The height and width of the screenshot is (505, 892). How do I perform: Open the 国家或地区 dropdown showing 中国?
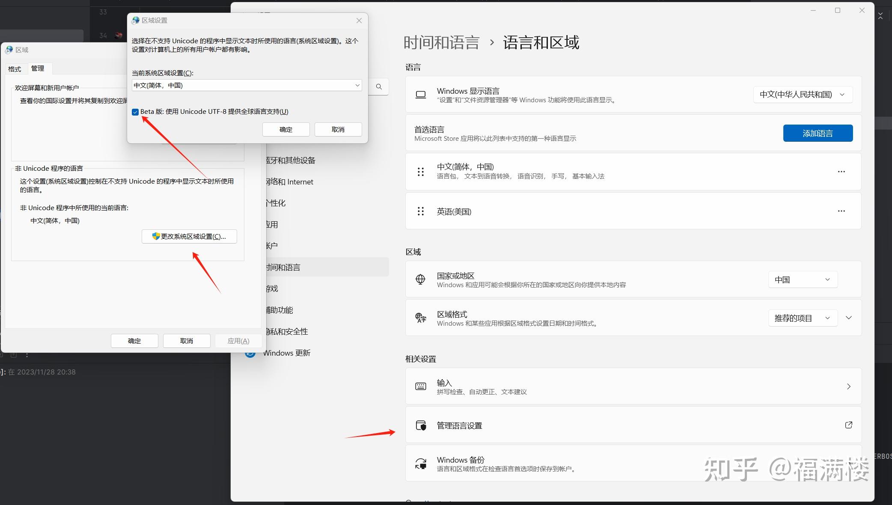[x=803, y=280]
